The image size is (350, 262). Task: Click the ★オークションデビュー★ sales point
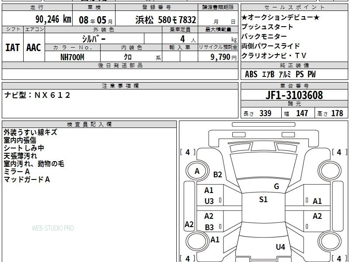[280, 17]
